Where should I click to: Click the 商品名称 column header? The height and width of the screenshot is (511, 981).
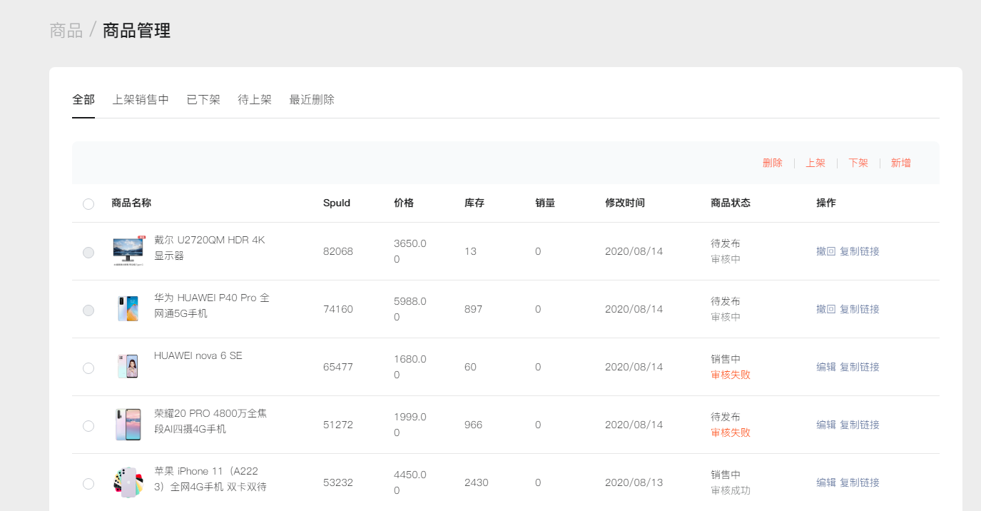131,203
